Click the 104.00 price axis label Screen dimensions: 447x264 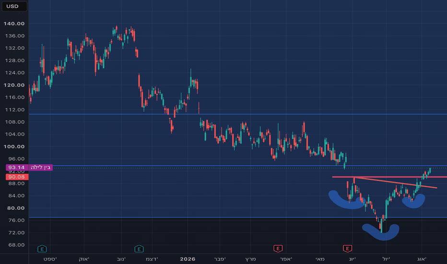click(x=15, y=134)
